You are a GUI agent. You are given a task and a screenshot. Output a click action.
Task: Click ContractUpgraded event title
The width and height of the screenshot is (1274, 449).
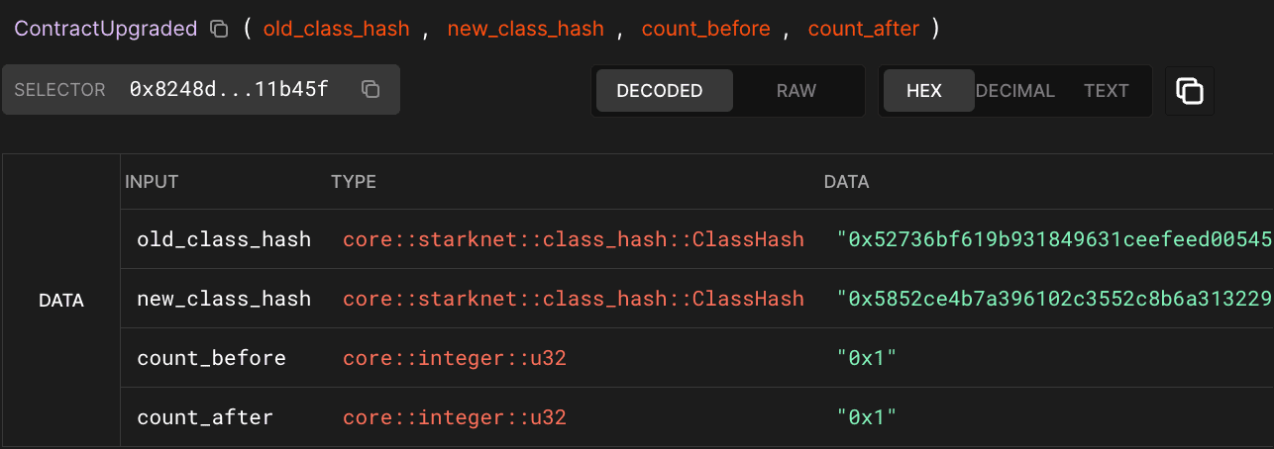pyautogui.click(x=106, y=29)
